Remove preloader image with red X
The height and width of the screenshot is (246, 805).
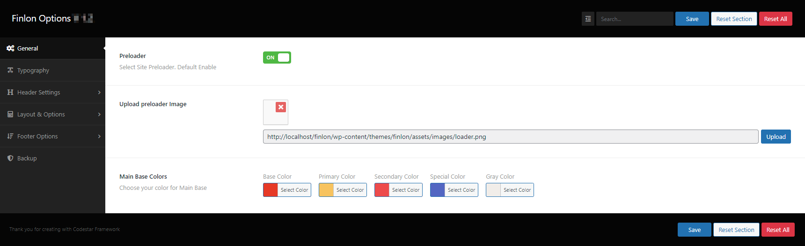coord(281,107)
